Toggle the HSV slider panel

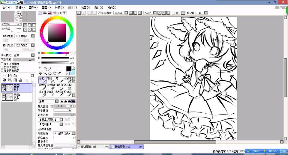[50, 13]
